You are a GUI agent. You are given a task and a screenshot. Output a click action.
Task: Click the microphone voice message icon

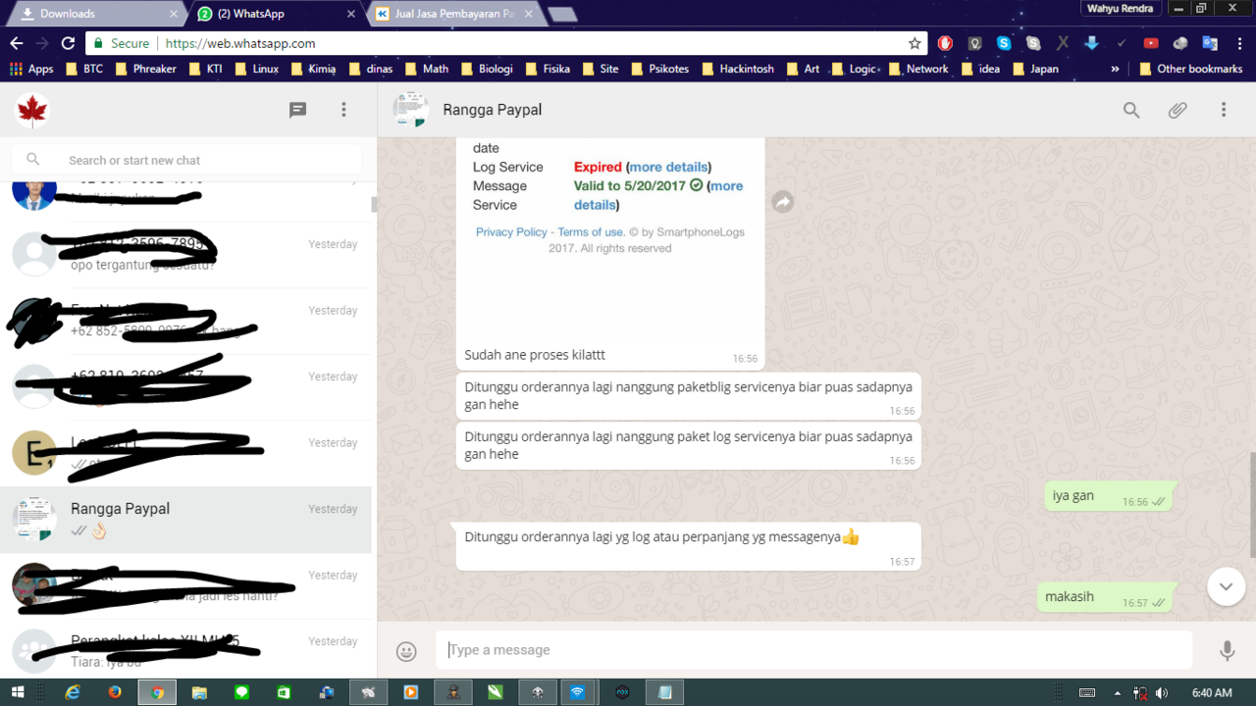tap(1227, 650)
